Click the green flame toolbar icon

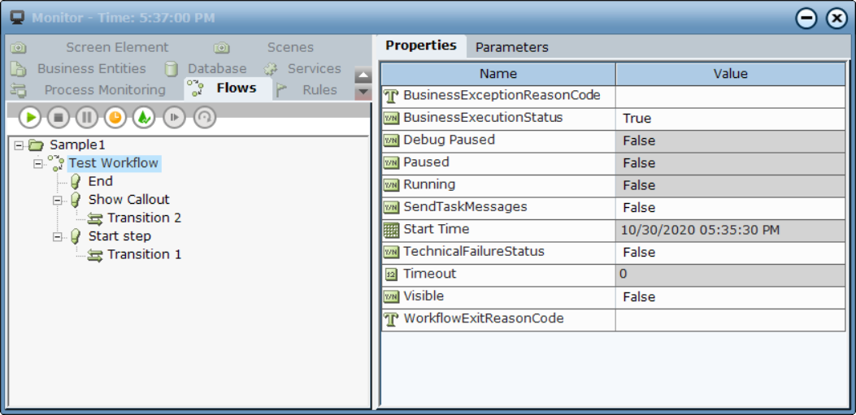(144, 118)
